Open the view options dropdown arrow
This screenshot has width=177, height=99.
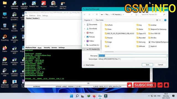click(160, 20)
